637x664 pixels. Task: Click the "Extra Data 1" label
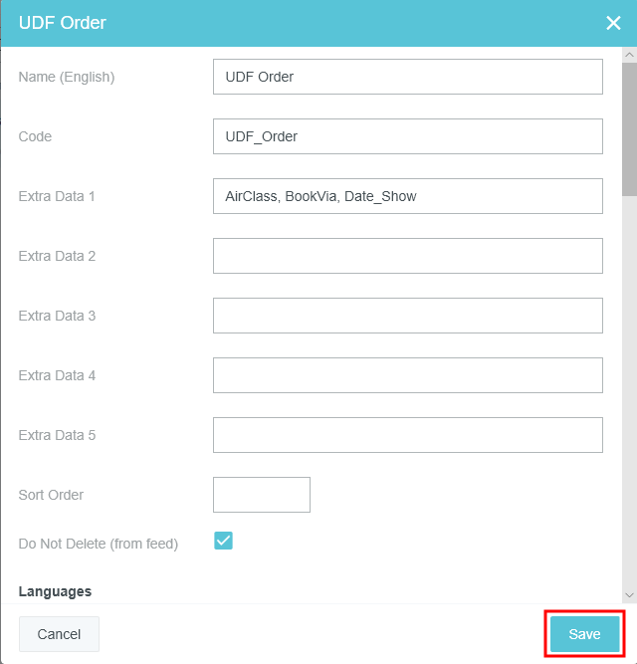[57, 196]
